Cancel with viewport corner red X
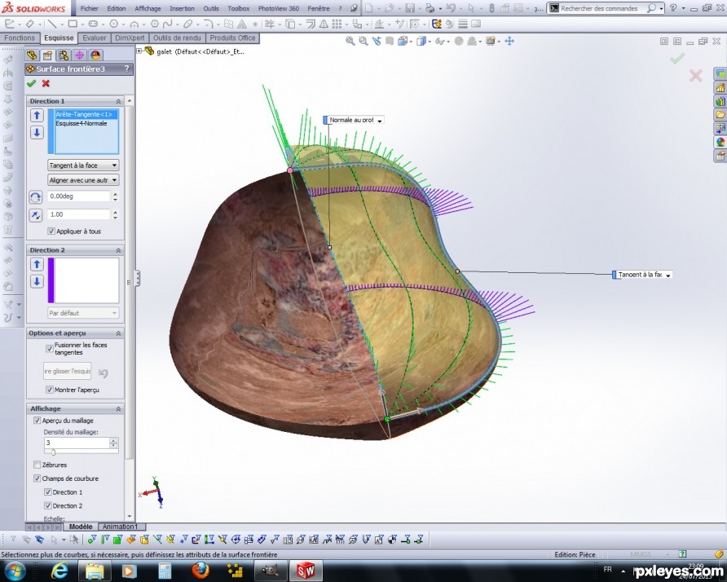 695,76
